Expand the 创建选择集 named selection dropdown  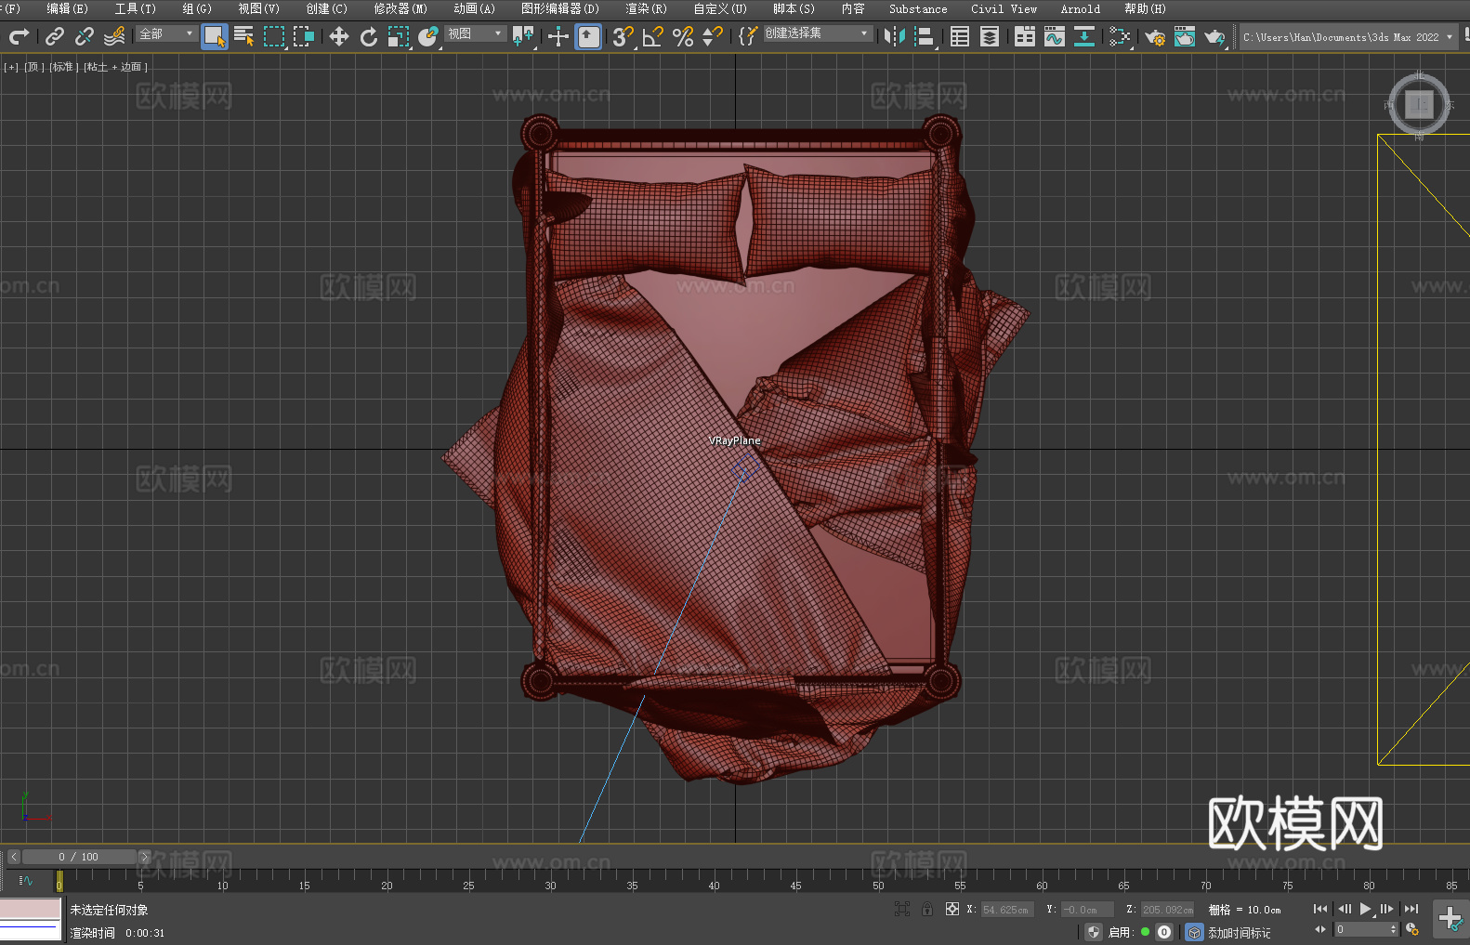[864, 33]
